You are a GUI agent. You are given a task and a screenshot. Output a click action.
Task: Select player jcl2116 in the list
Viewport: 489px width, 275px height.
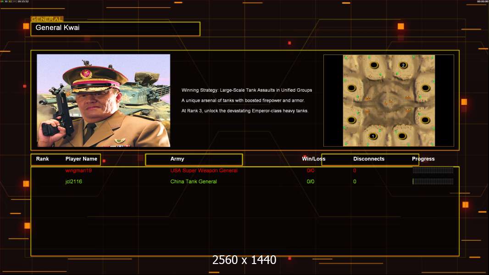(73, 181)
